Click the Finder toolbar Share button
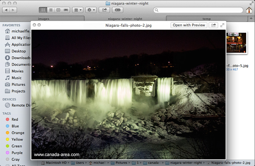Screen dimensions: 255x166 (105, 10)
